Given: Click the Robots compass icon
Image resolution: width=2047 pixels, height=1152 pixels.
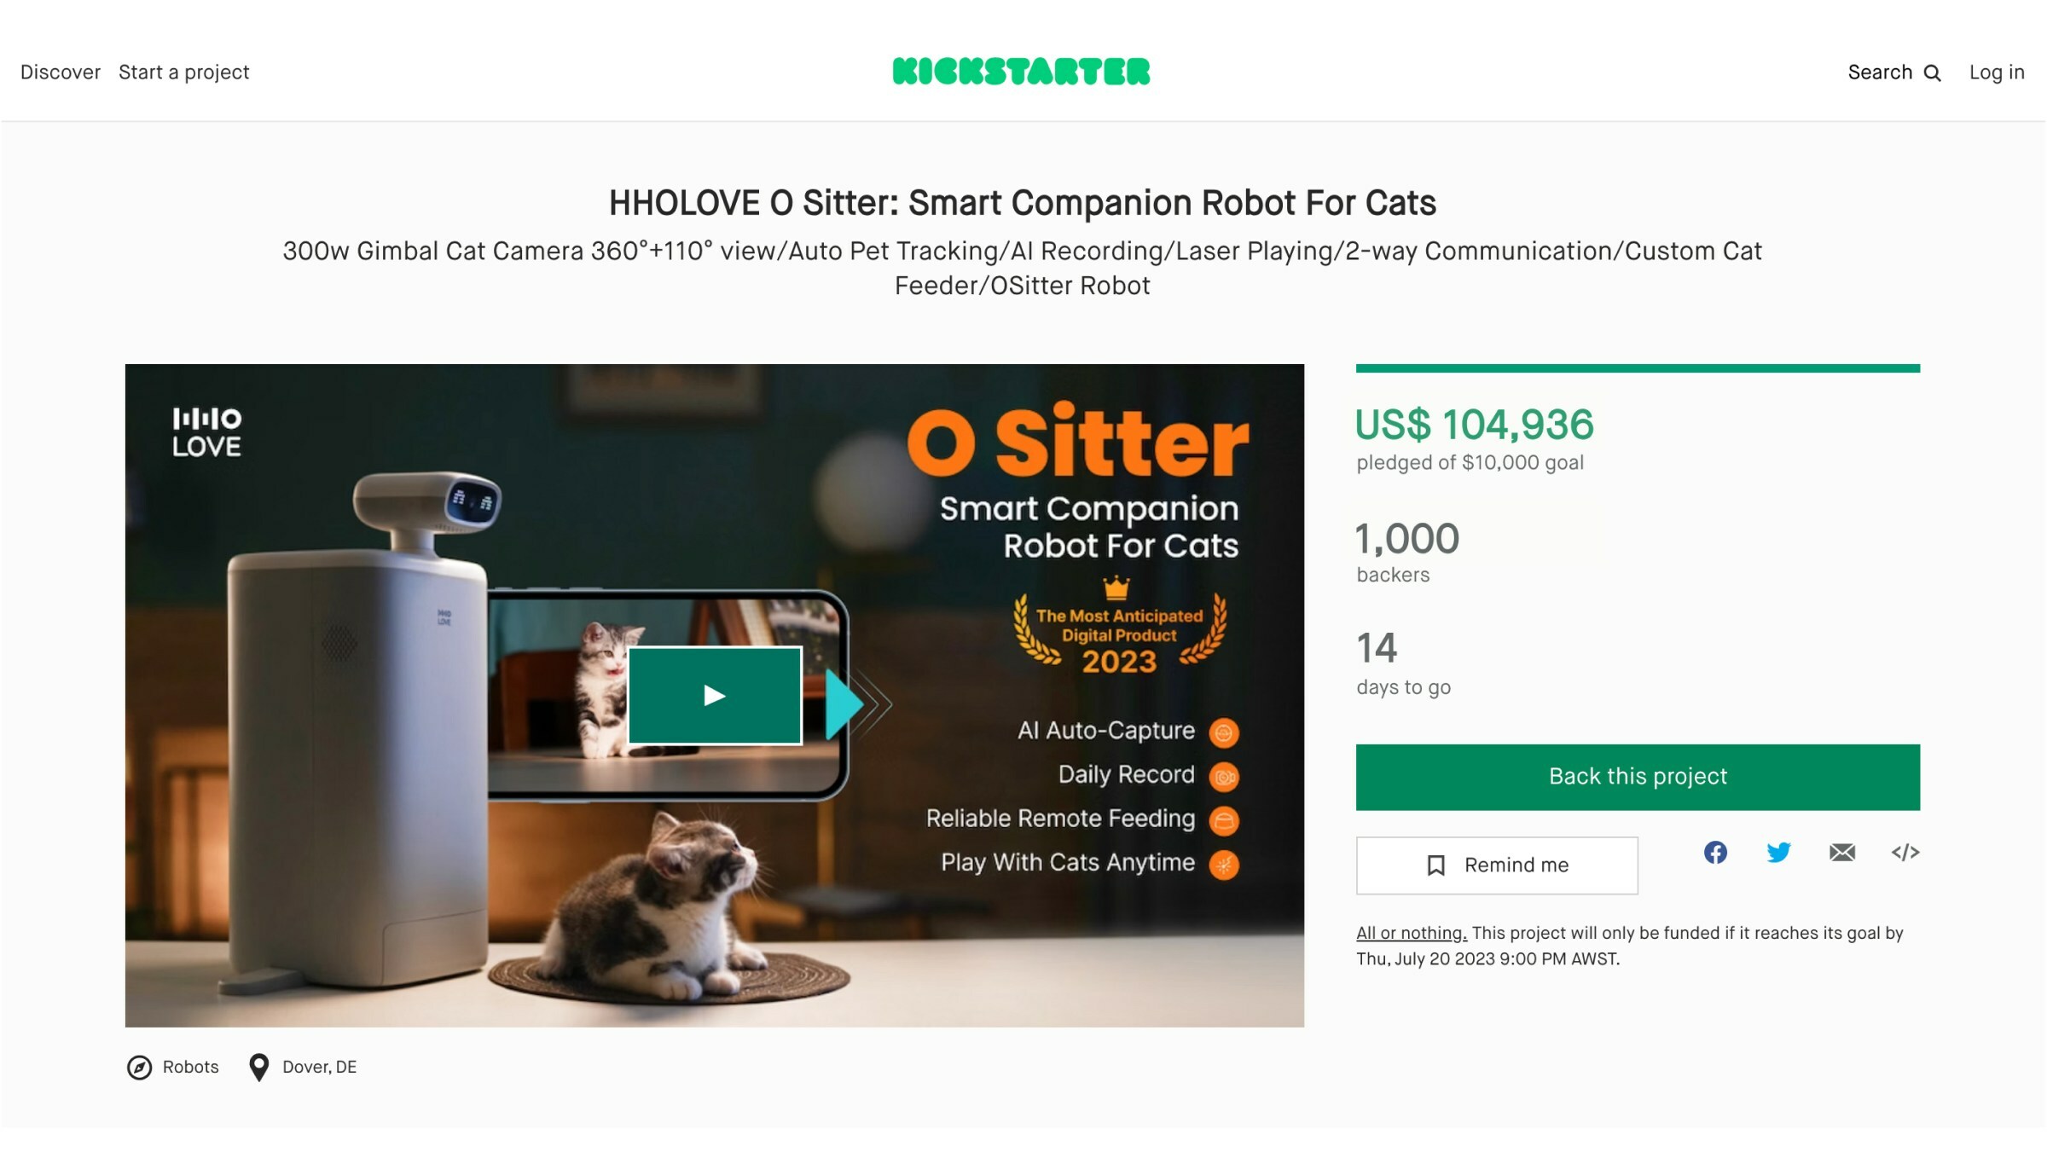Looking at the screenshot, I should point(139,1068).
